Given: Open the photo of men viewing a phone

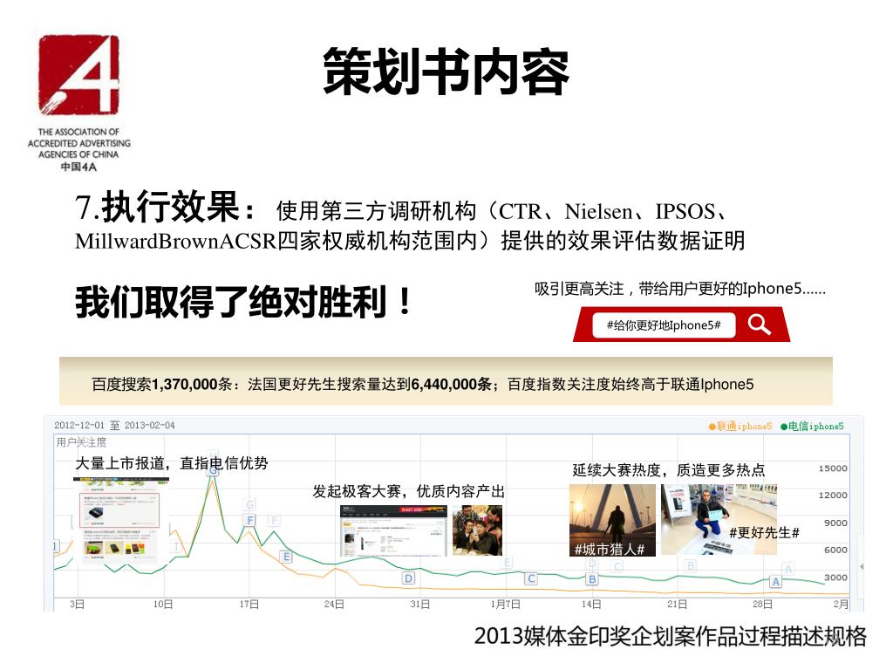Looking at the screenshot, I should click(477, 530).
